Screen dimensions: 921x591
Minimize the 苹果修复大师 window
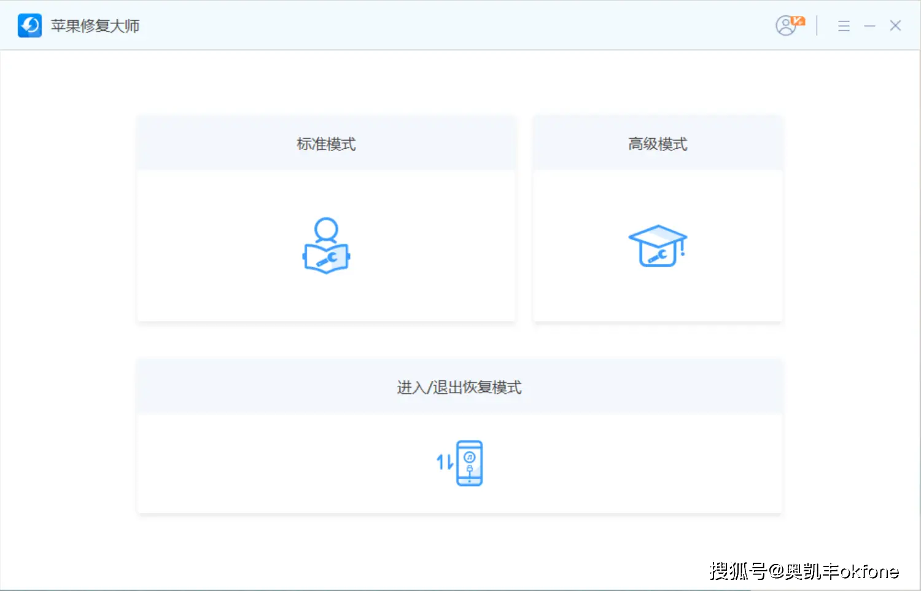click(870, 26)
